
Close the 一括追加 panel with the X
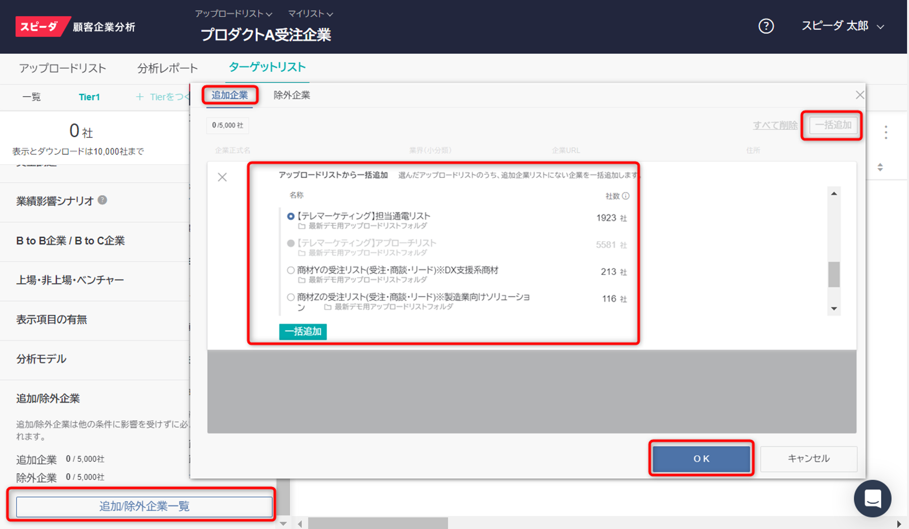tap(222, 177)
